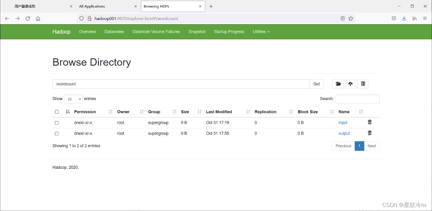Click the input row's drwxr-xr-x permission
The width and height of the screenshot is (432, 211).
pyautogui.click(x=83, y=123)
